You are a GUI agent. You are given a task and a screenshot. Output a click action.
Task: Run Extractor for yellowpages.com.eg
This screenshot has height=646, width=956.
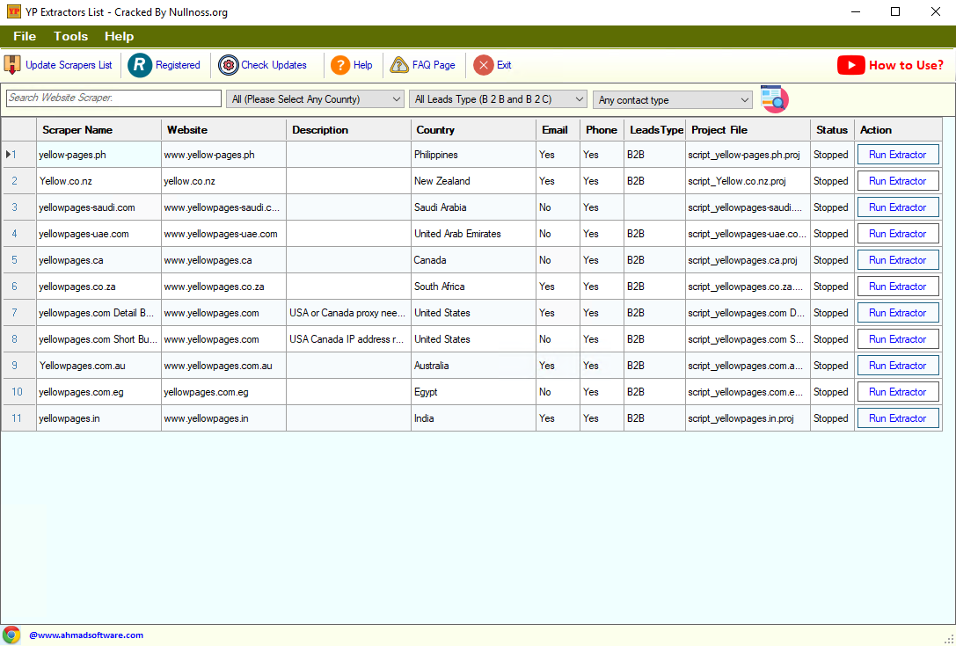[x=898, y=392]
